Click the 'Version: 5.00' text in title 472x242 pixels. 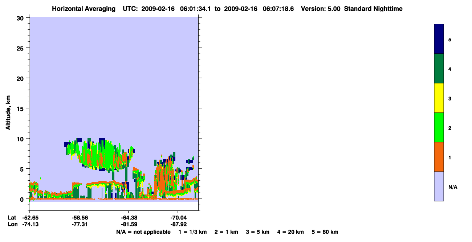[x=321, y=9]
